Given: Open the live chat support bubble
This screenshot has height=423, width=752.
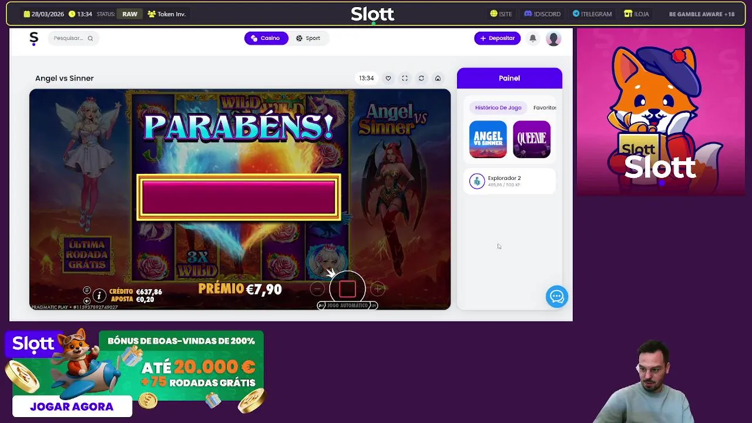Looking at the screenshot, I should click(x=556, y=297).
